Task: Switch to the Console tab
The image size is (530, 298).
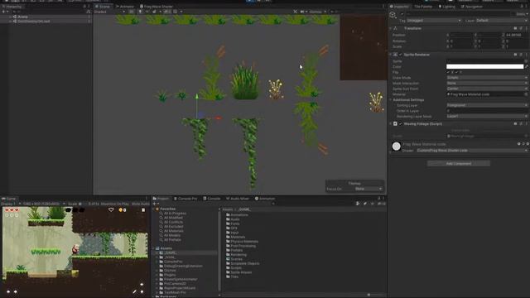Action: [212, 199]
